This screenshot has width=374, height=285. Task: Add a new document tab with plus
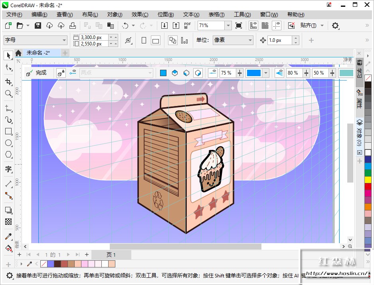(x=65, y=53)
